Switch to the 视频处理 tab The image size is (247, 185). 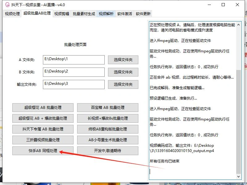click(x=12, y=14)
